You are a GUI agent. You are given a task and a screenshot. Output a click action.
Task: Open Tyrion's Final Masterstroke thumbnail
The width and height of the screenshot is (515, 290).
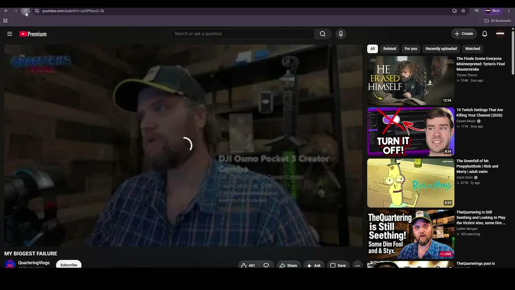[411, 81]
